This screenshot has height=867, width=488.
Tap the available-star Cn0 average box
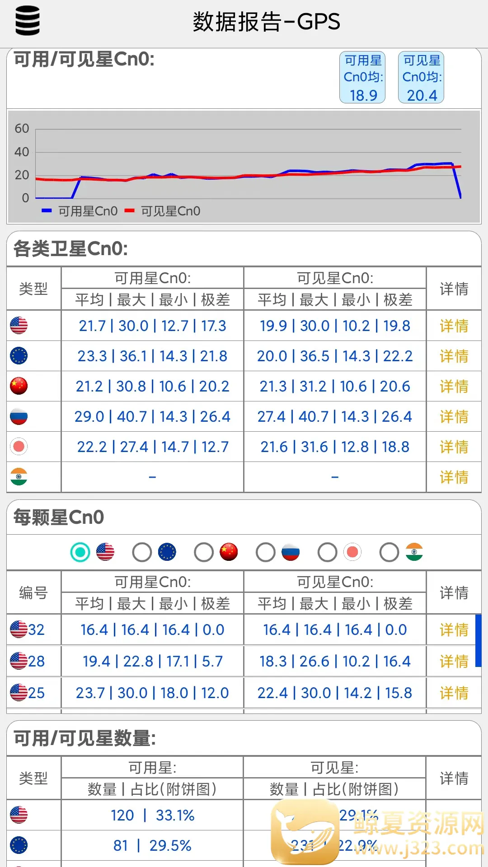tap(362, 77)
